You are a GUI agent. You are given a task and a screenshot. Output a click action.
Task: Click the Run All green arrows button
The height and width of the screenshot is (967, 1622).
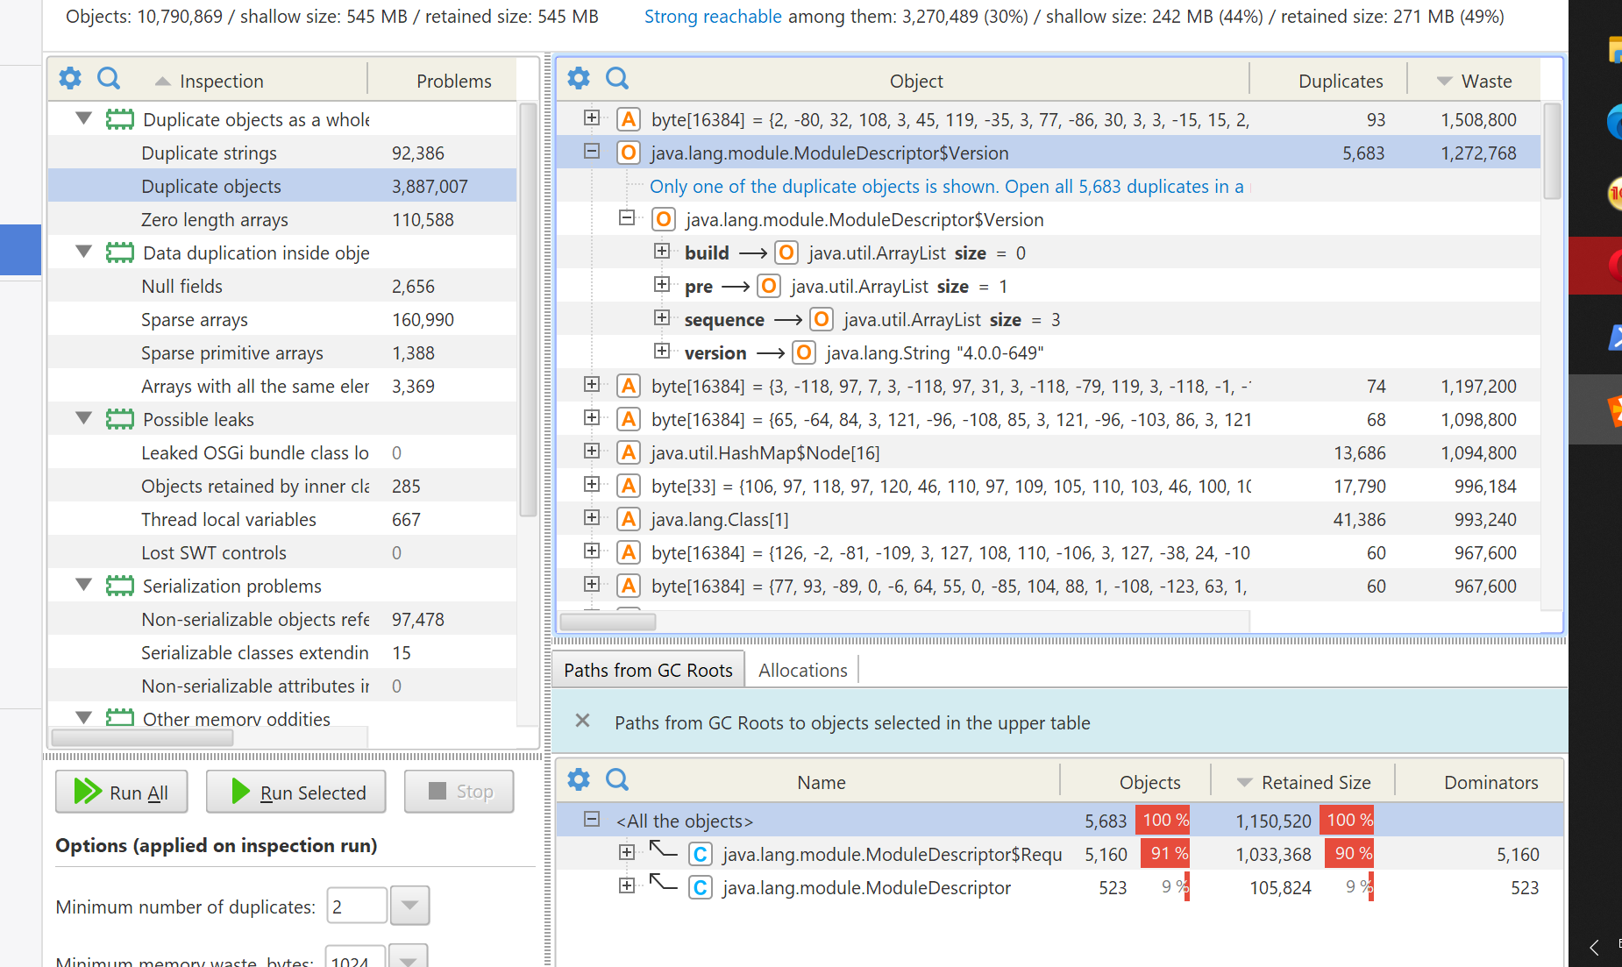(x=122, y=792)
